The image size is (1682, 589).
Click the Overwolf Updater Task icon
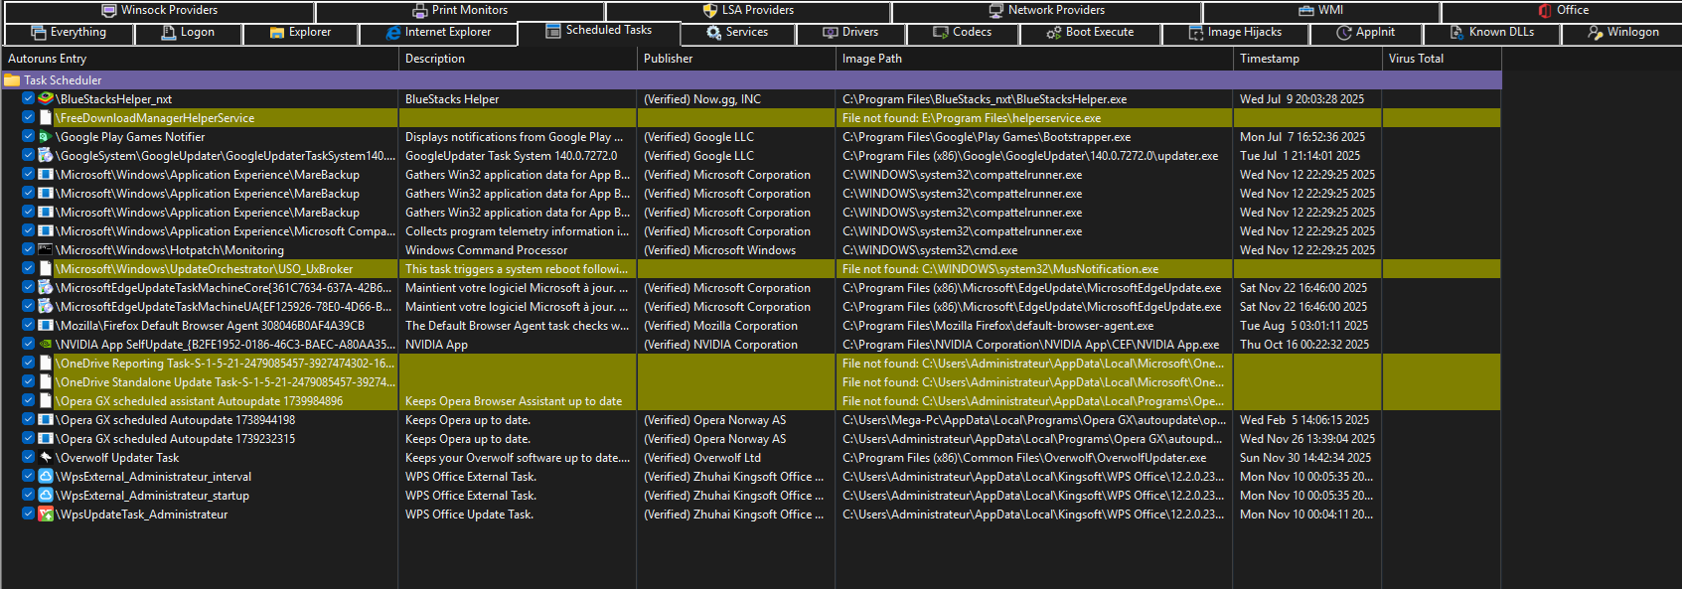[45, 458]
